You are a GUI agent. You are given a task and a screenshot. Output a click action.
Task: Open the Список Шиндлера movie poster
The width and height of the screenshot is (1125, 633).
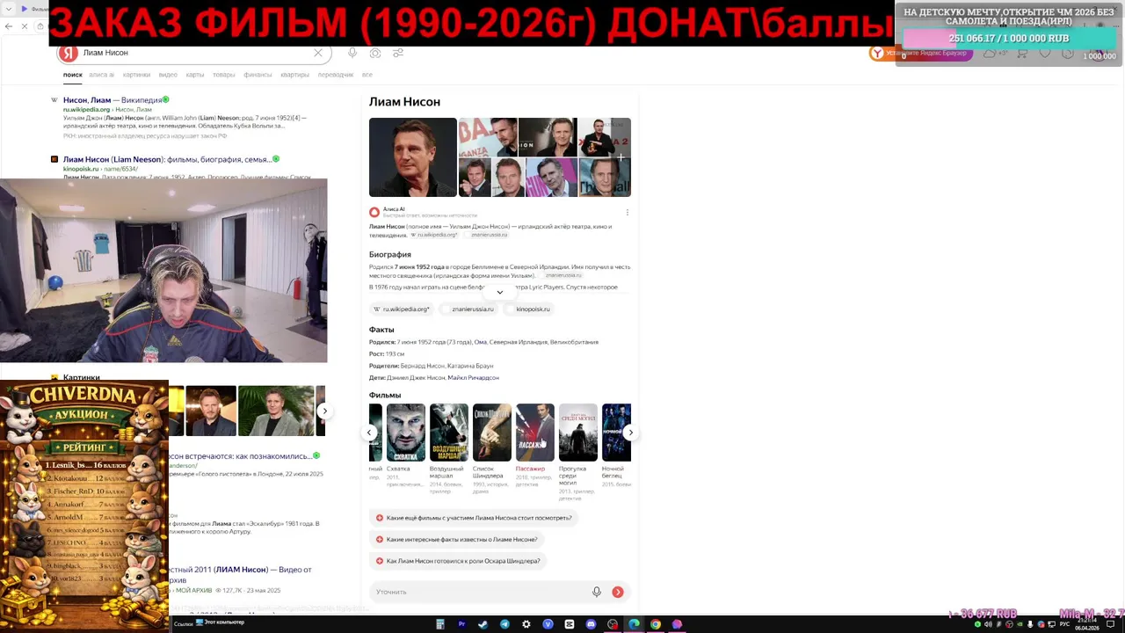tap(492, 433)
